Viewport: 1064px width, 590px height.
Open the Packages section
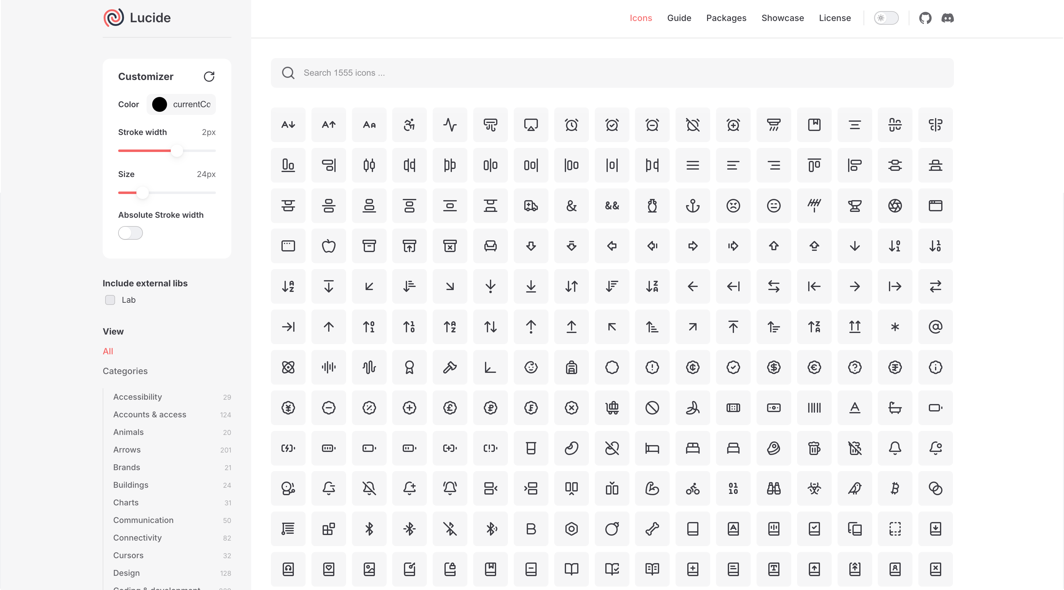pyautogui.click(x=726, y=18)
